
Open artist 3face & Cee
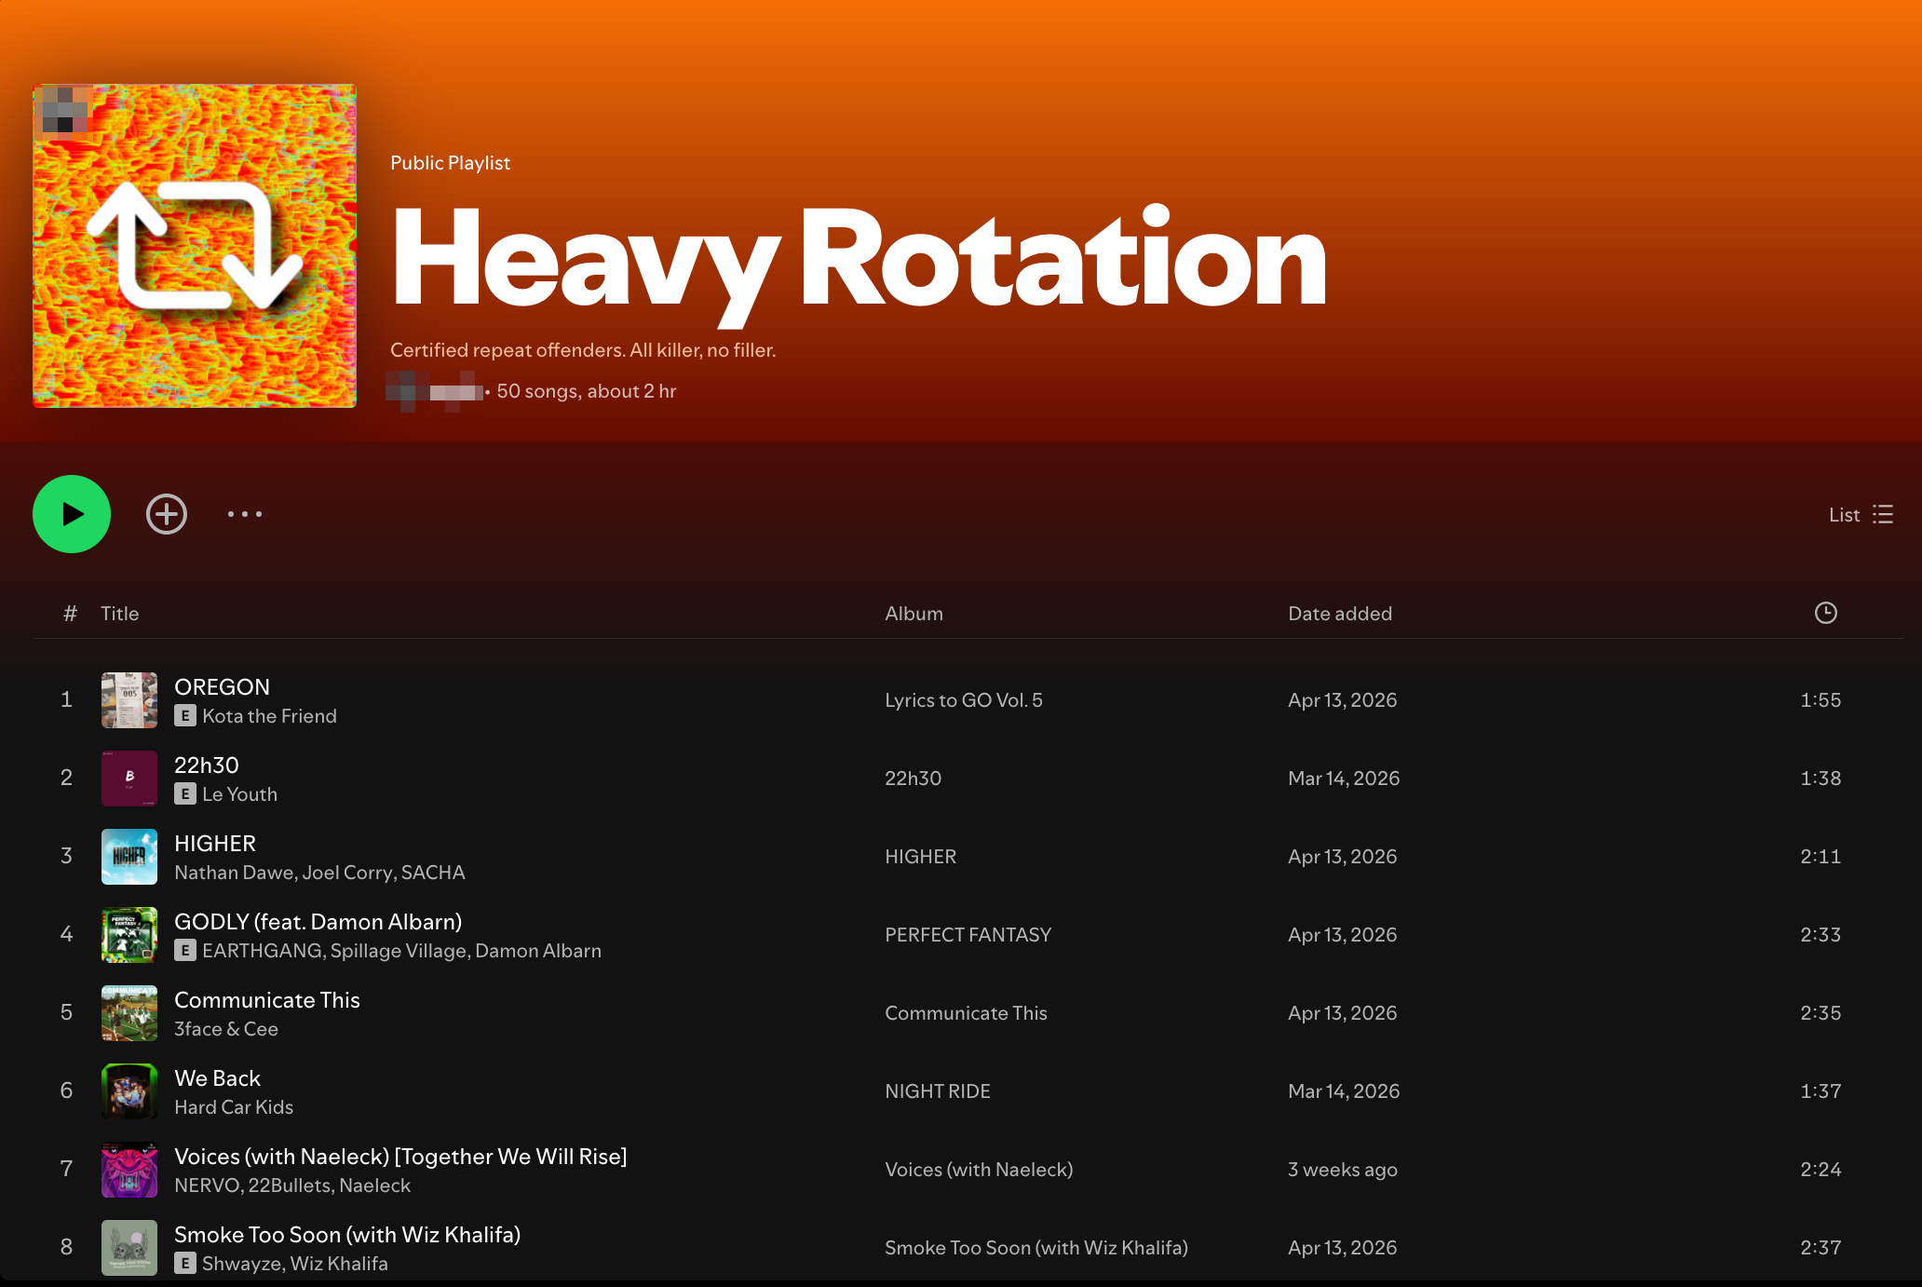coord(226,1029)
